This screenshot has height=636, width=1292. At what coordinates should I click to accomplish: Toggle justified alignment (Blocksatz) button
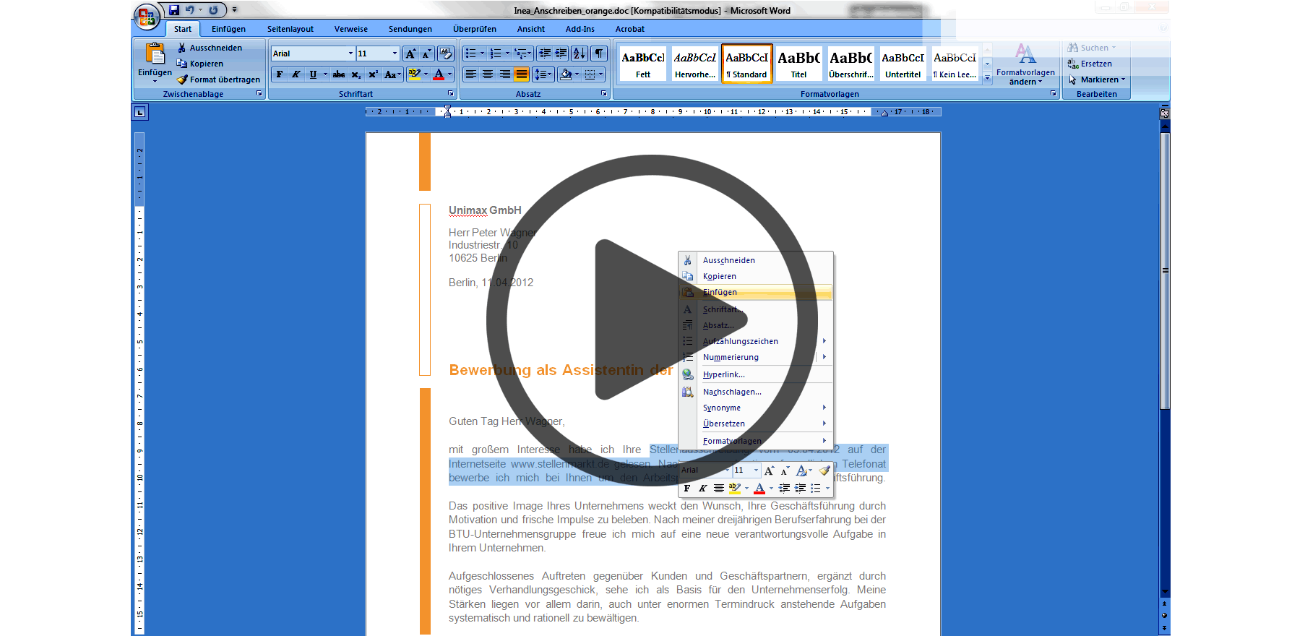coord(521,74)
